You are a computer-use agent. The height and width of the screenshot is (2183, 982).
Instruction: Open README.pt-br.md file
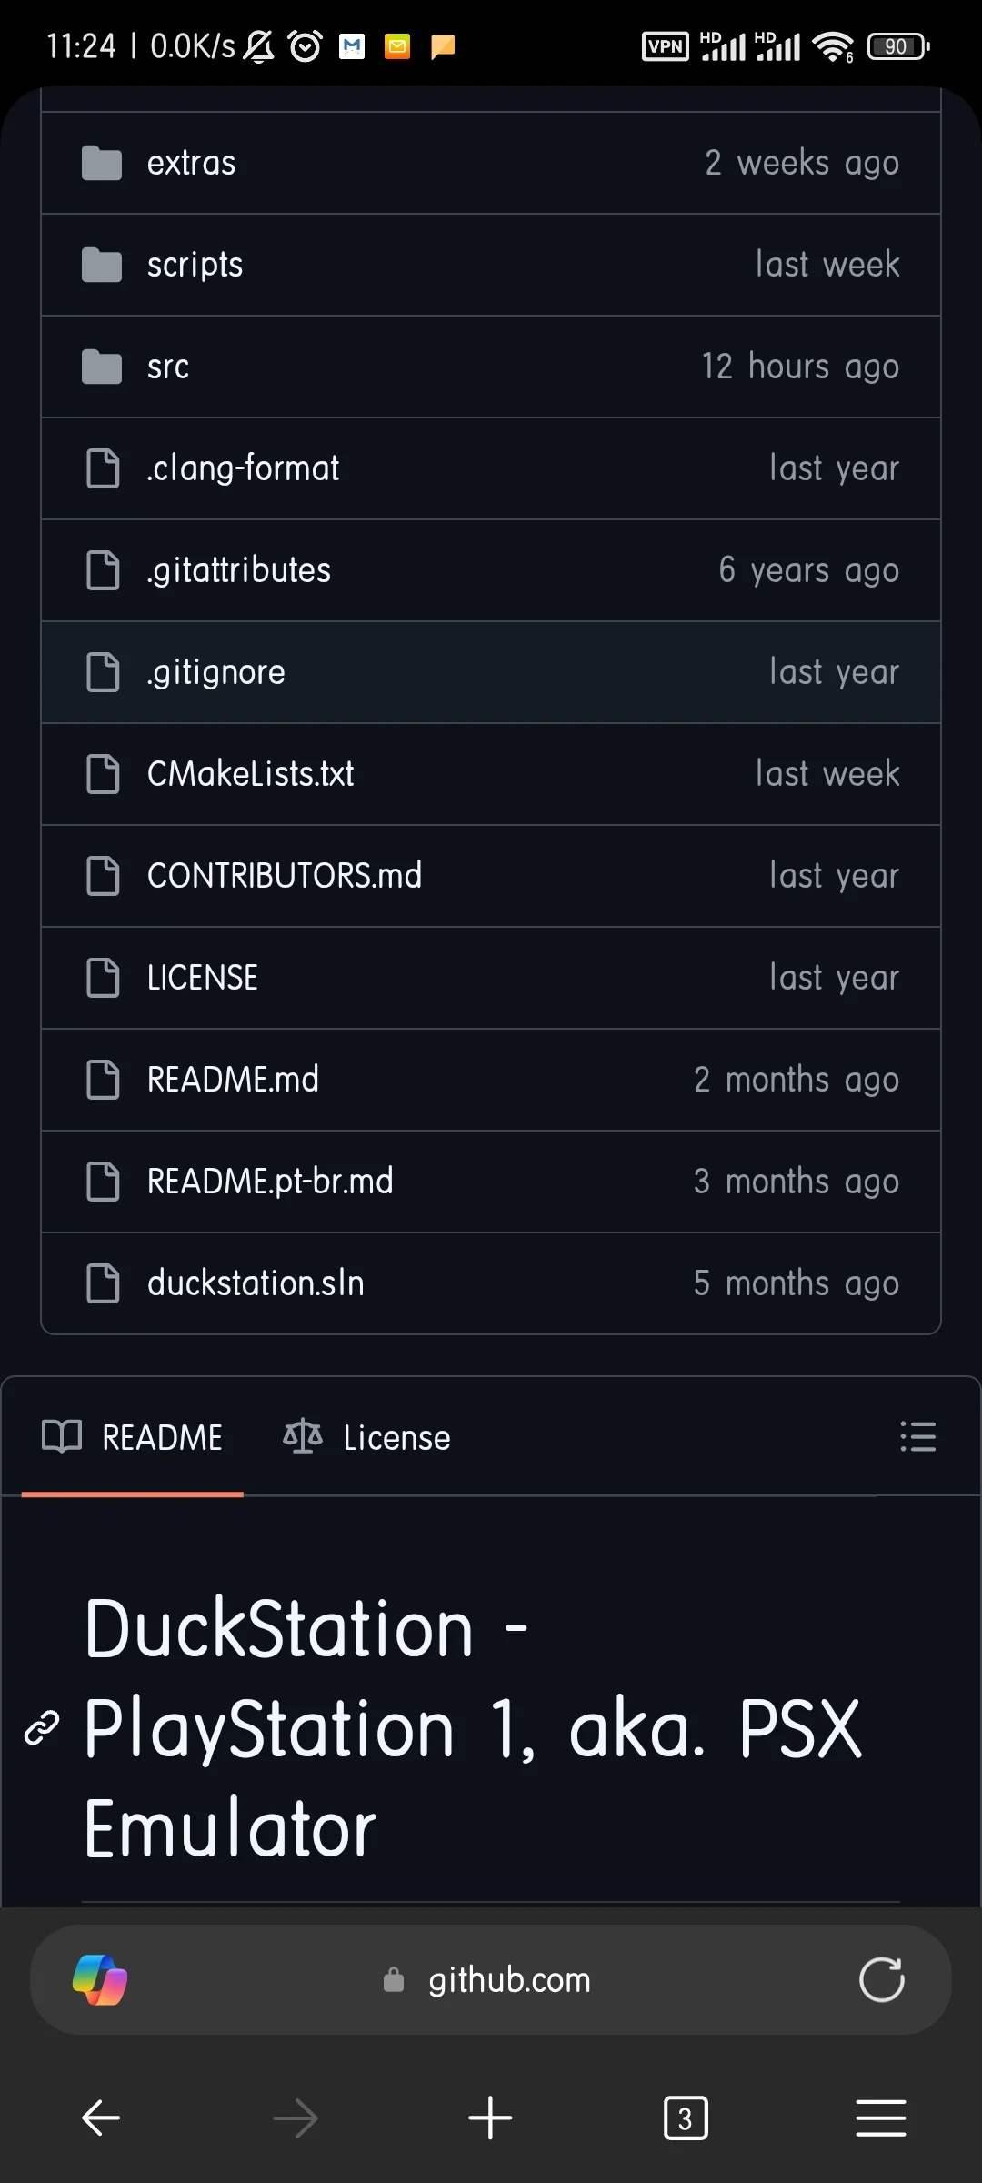(x=270, y=1182)
